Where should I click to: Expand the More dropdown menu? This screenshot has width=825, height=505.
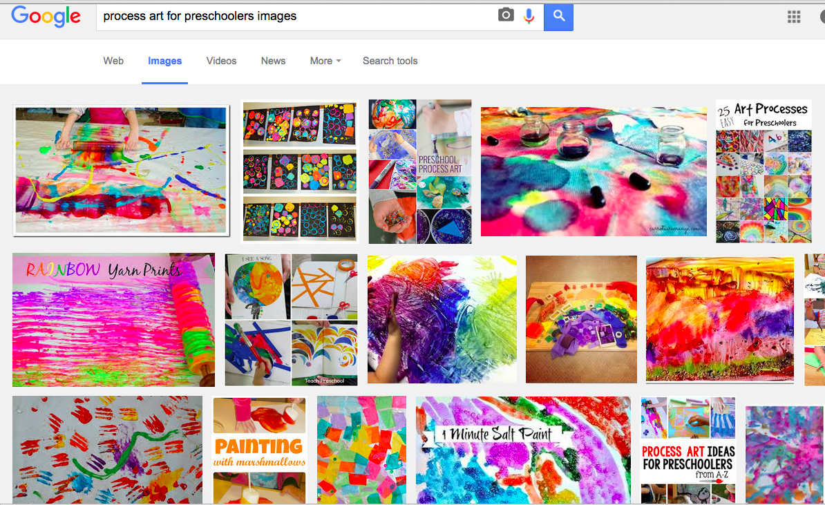tap(325, 61)
